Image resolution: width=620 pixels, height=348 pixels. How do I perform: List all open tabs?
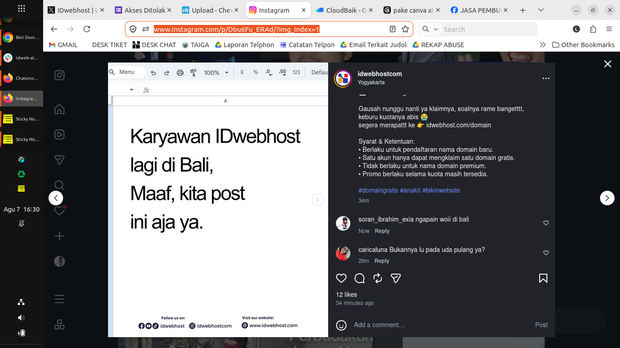541,10
